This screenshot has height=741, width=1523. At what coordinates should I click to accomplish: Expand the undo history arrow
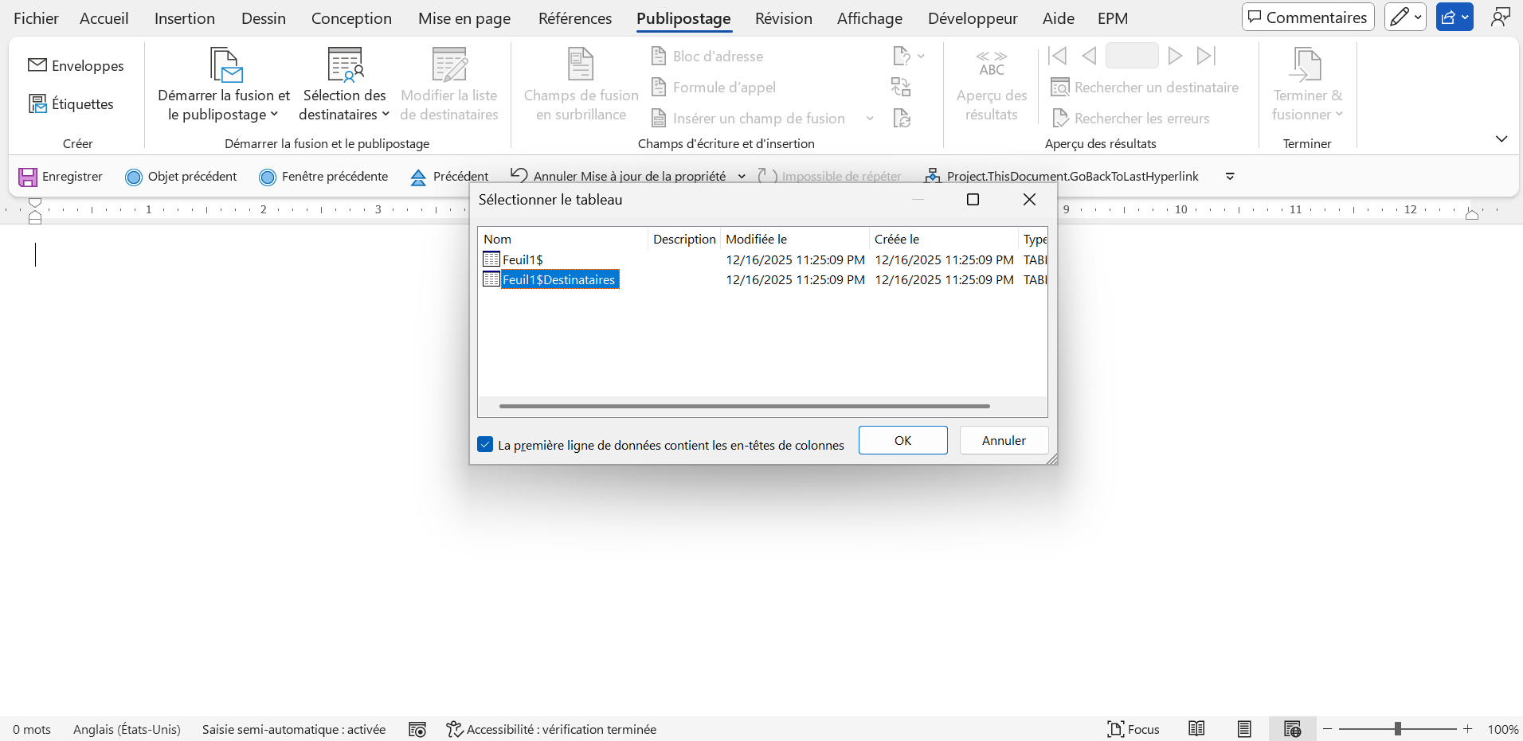pos(742,177)
